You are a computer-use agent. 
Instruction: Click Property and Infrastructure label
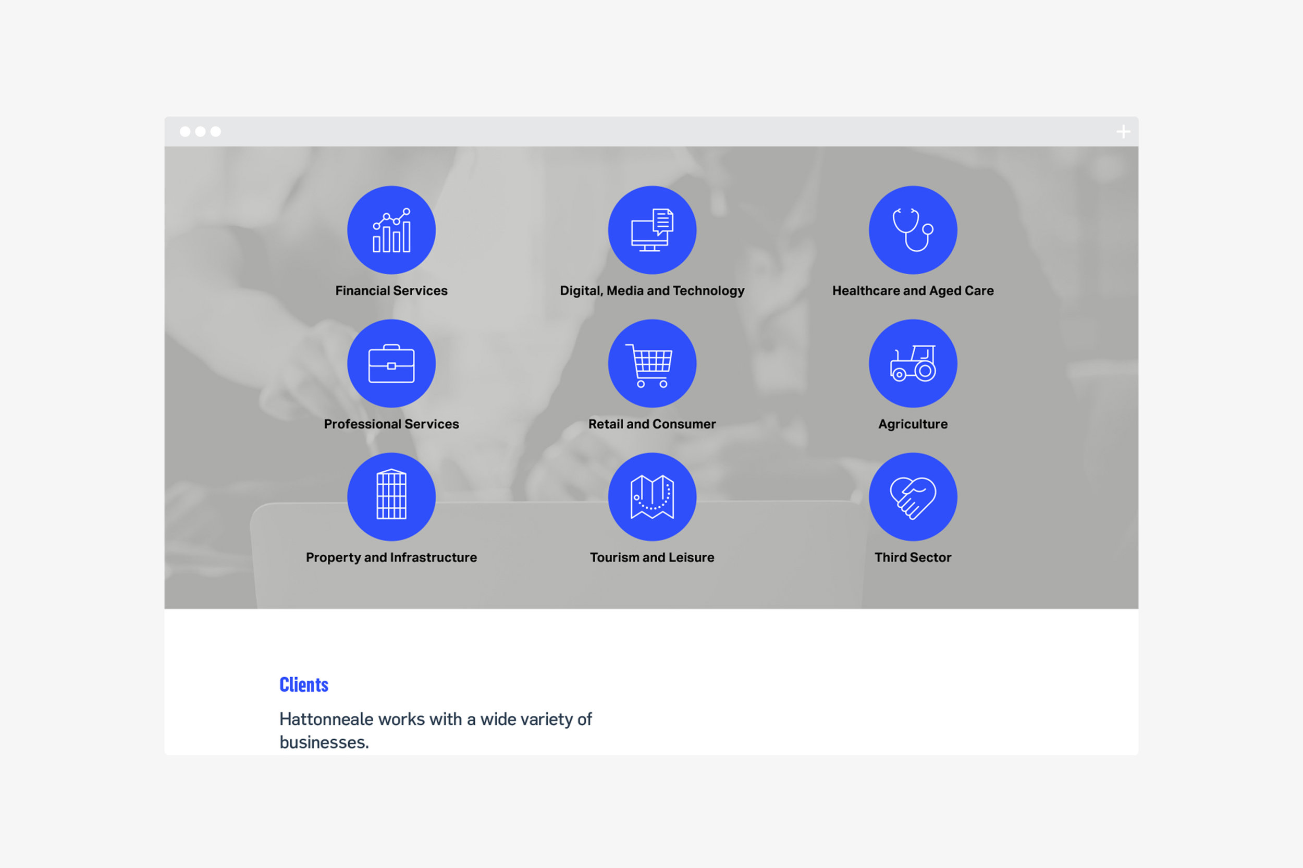(x=391, y=558)
